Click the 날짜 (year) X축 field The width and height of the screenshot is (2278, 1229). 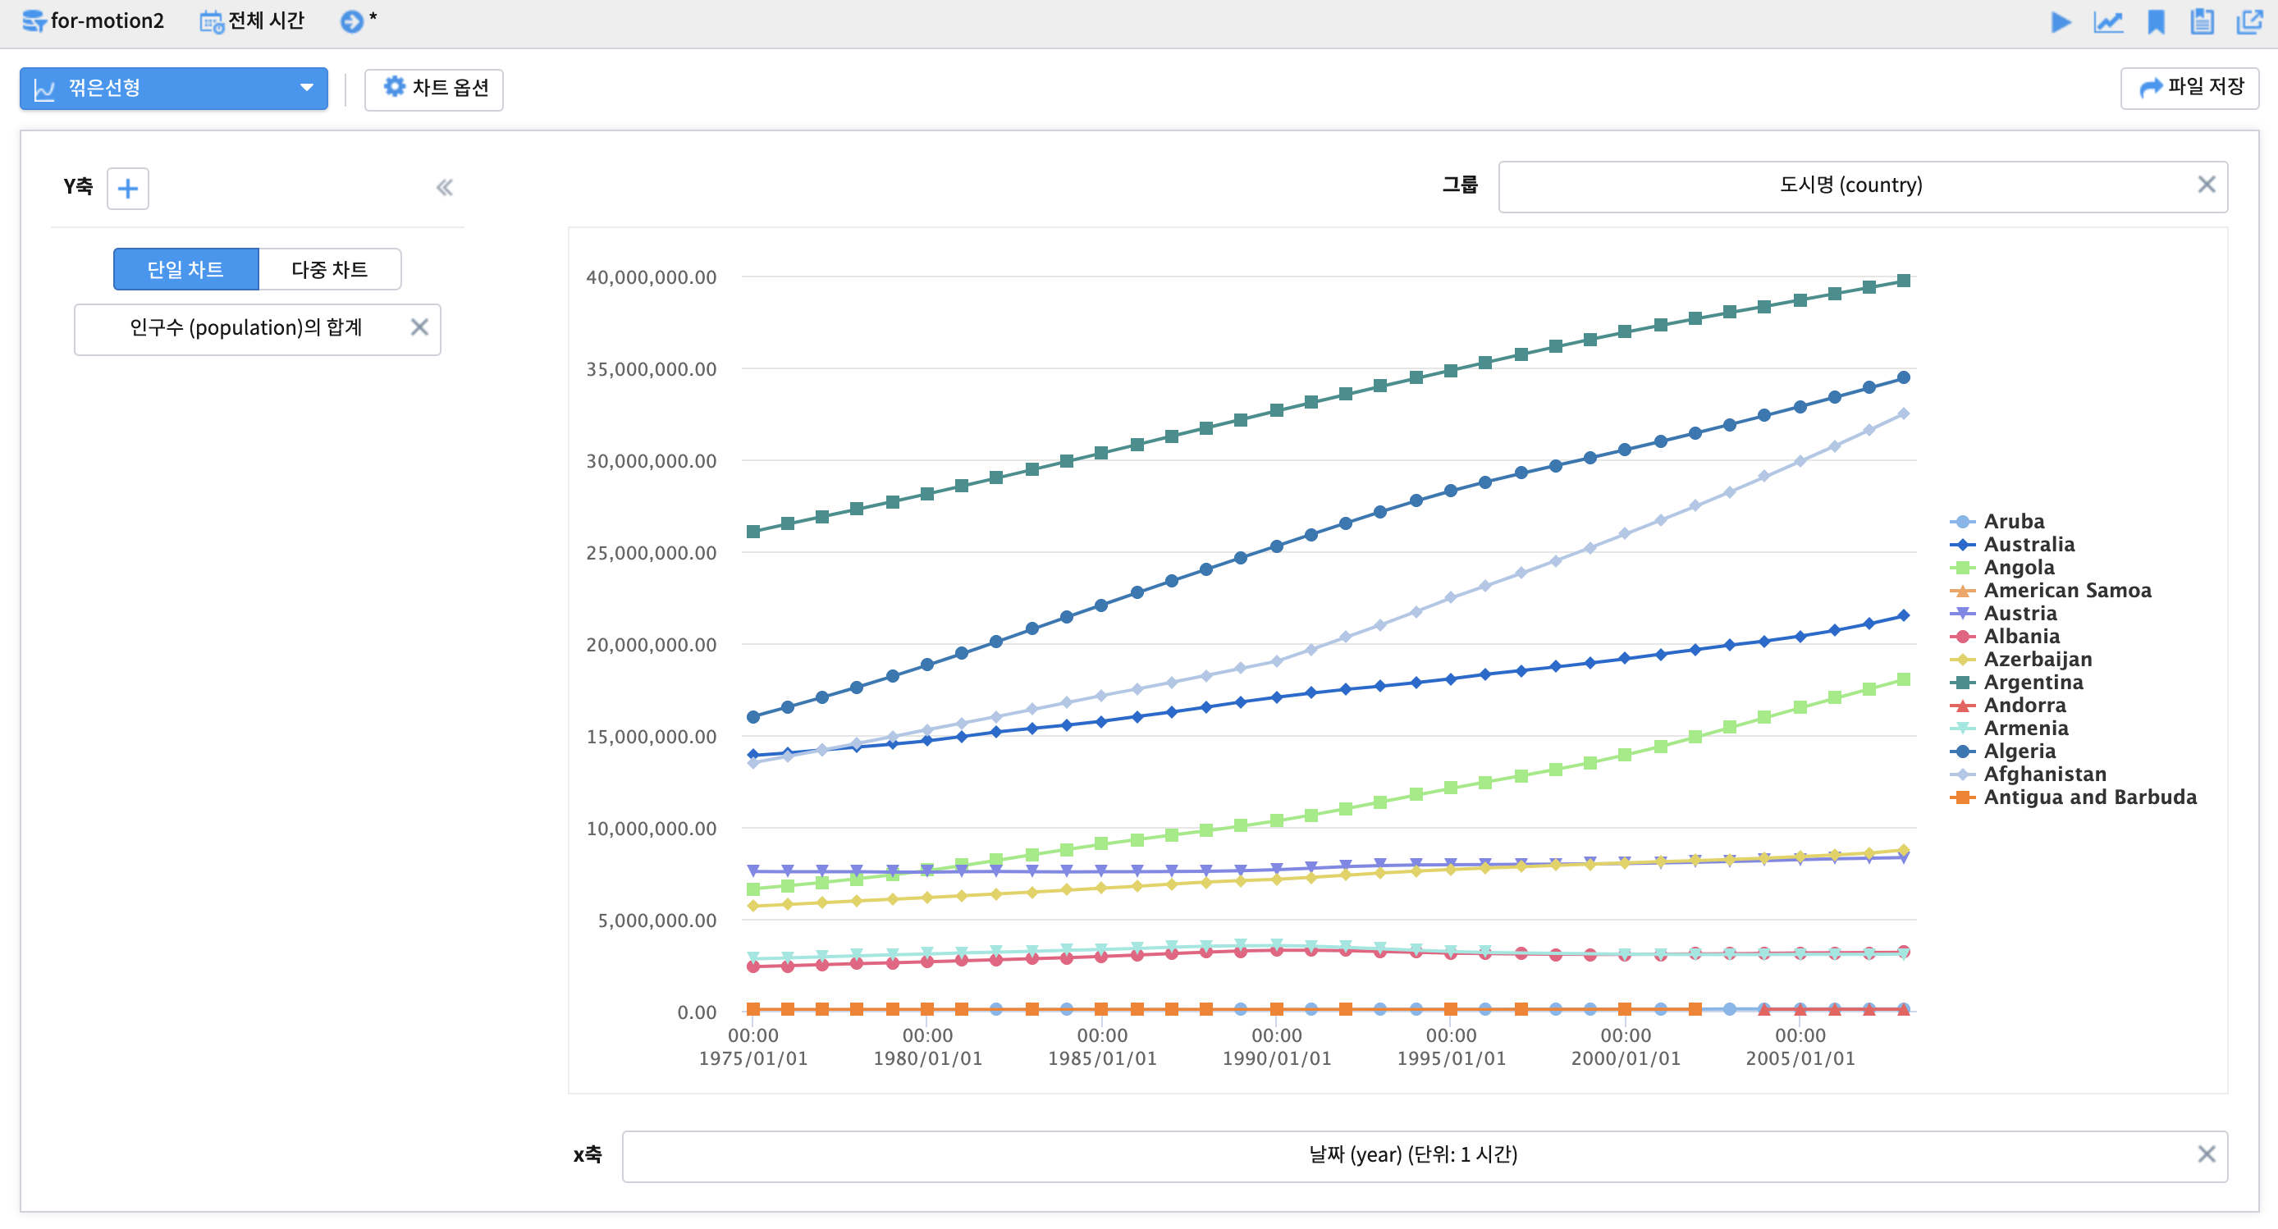pos(1424,1157)
